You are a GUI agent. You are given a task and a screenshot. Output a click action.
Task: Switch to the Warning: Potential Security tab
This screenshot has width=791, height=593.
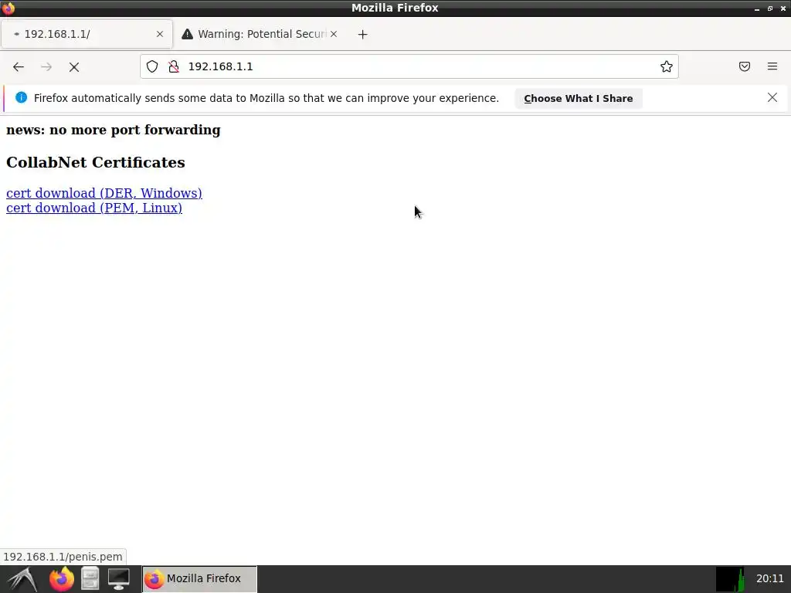pos(260,34)
